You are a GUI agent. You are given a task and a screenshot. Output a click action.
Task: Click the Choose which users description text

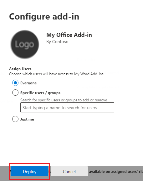pos(56,74)
